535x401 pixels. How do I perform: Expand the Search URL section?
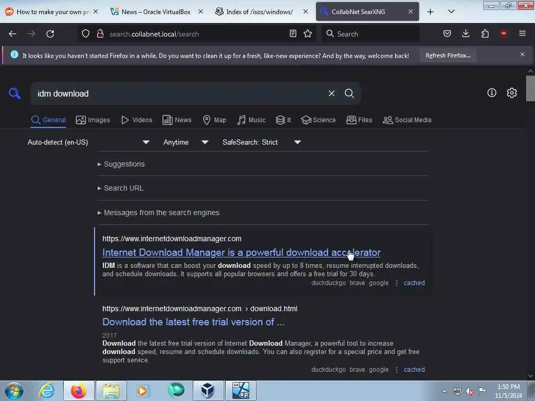pos(121,188)
